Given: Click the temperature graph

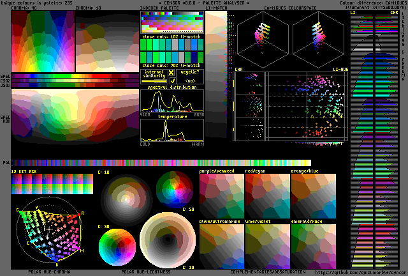Looking at the screenshot, I should pos(172,130).
